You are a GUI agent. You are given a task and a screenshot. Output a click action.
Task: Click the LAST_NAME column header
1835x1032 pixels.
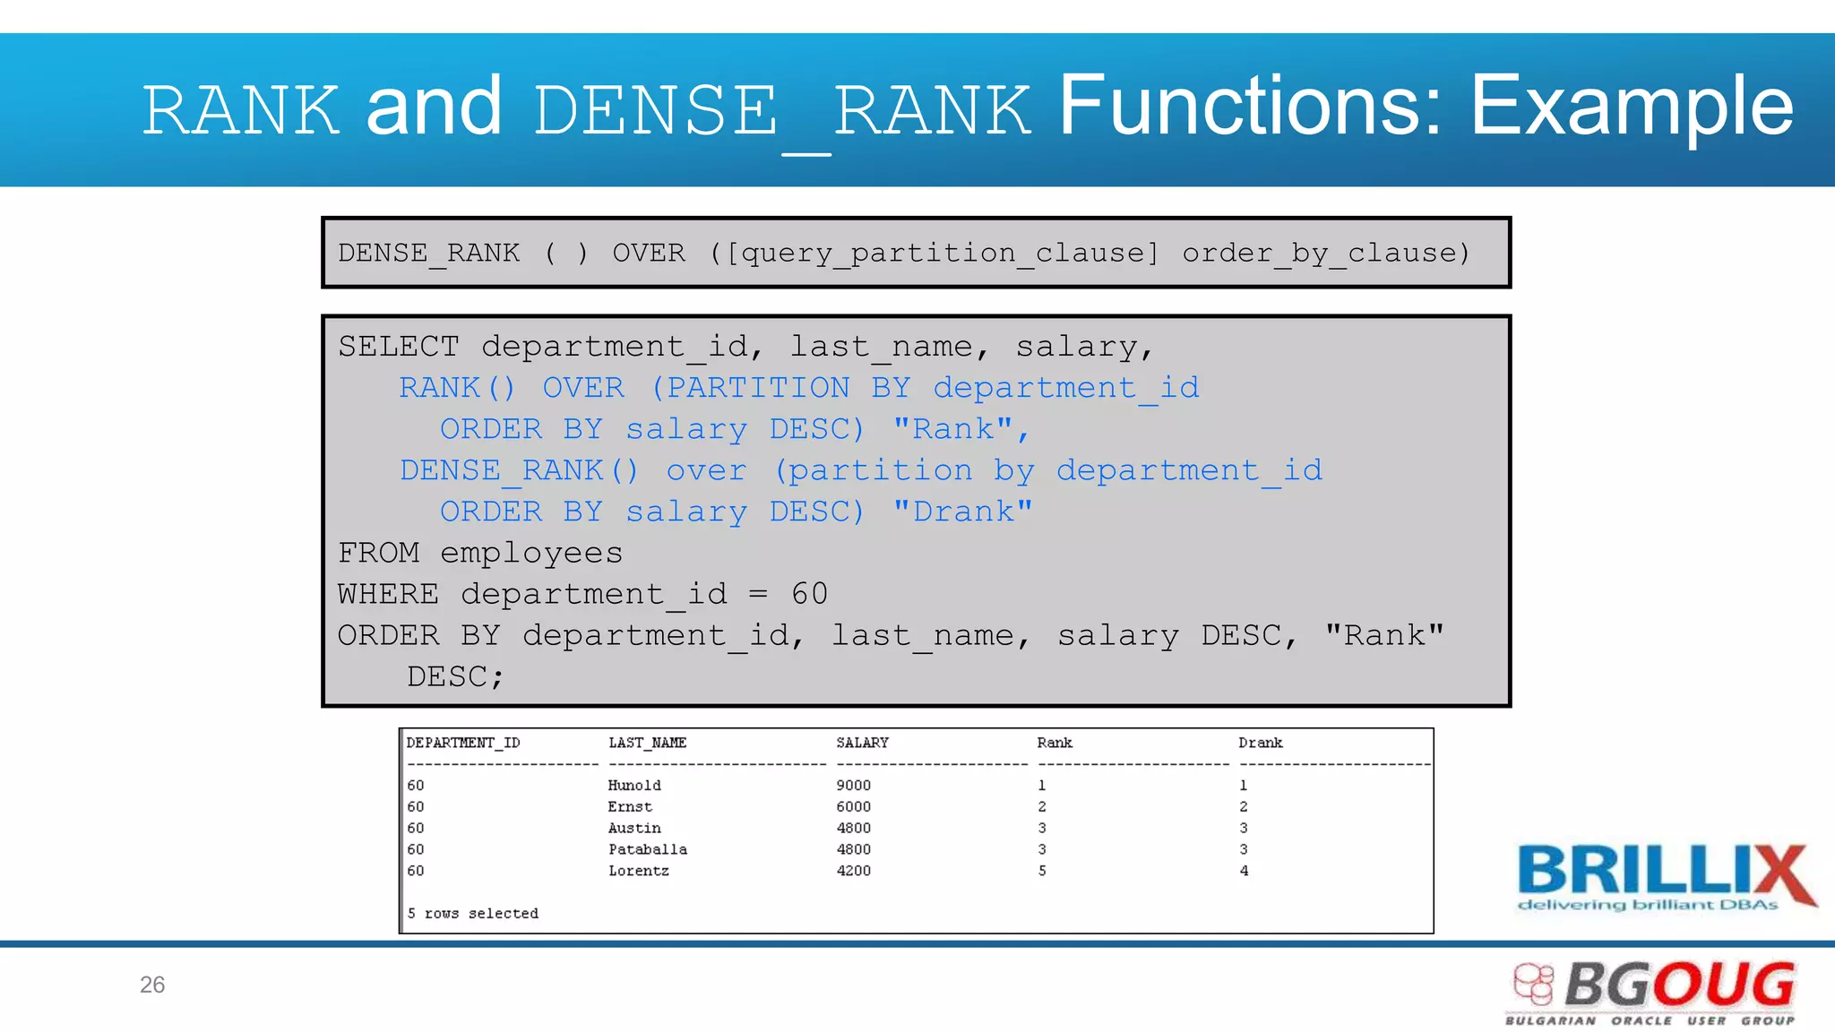[x=648, y=743]
